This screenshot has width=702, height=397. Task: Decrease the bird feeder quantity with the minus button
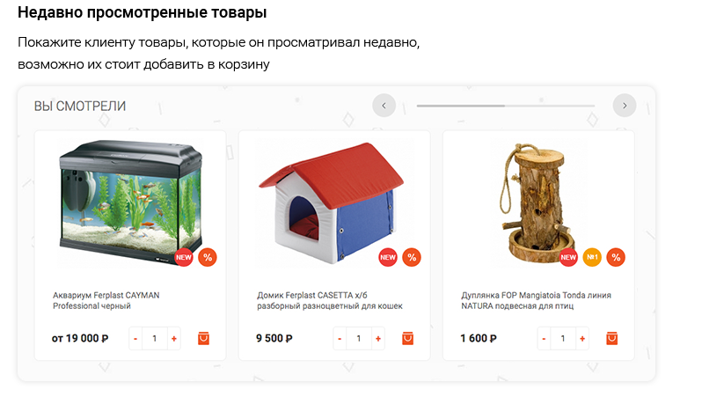pos(544,339)
